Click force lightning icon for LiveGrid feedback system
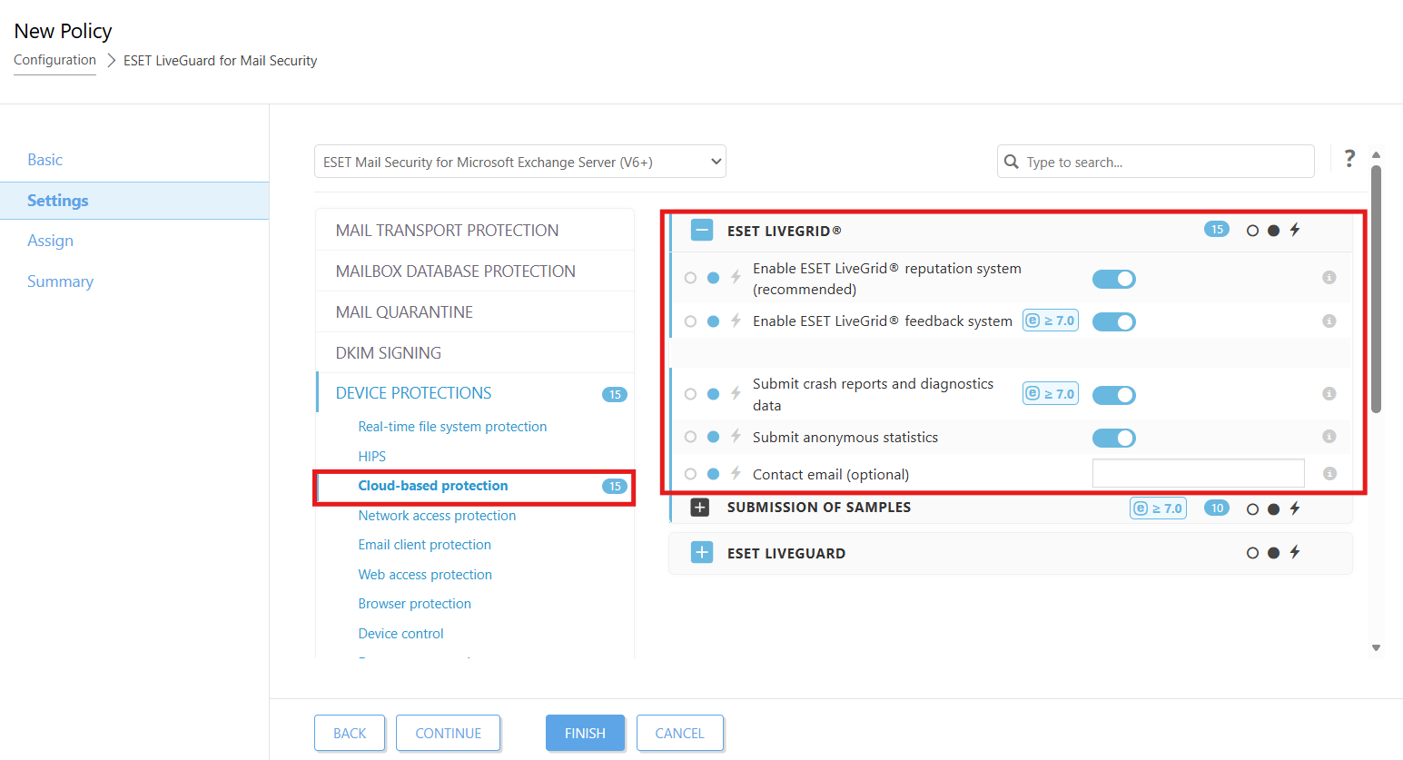This screenshot has height=760, width=1403. tap(736, 321)
